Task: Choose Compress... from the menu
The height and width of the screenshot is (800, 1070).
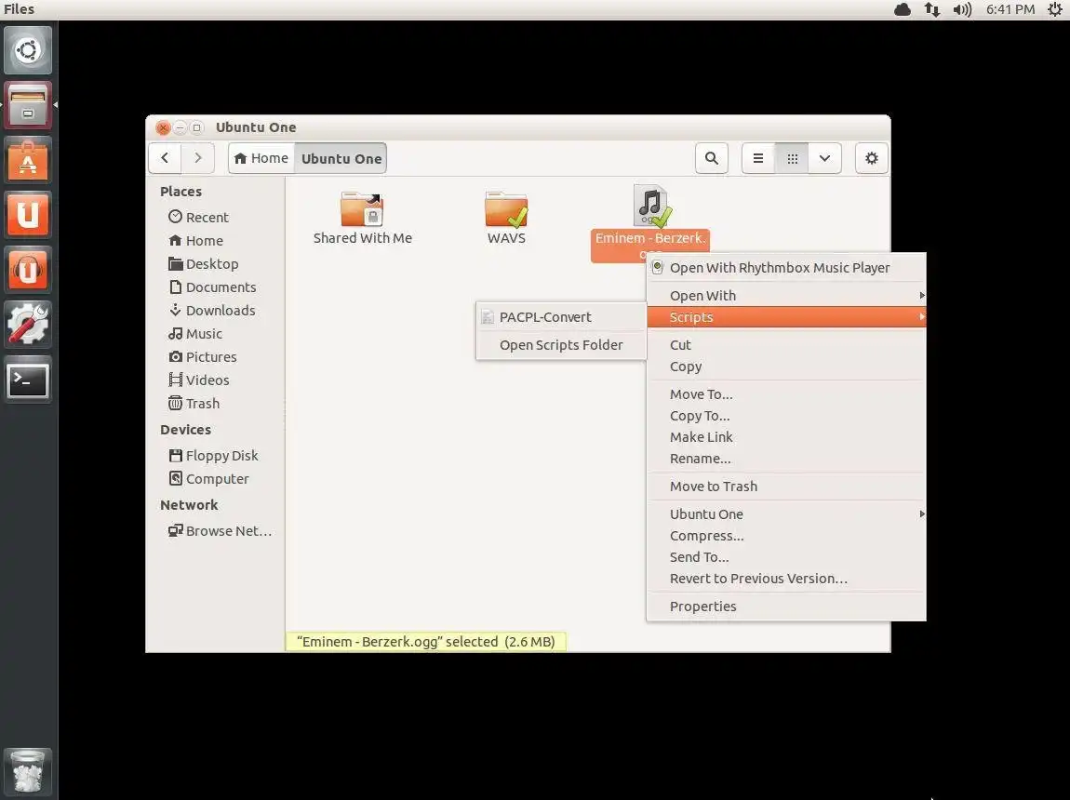Action: click(786, 536)
